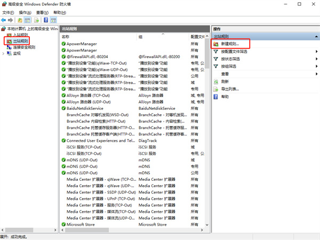Select 入站规则 in the left tree
This screenshot has height=240, width=320.
click(21, 34)
